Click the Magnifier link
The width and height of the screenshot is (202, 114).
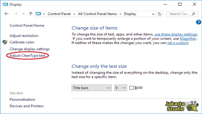click(x=188, y=38)
